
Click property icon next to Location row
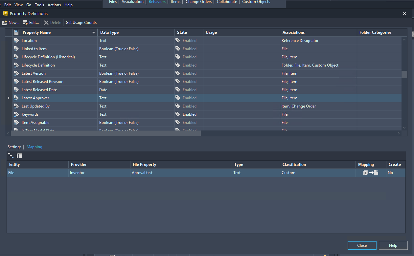pyautogui.click(x=16, y=41)
